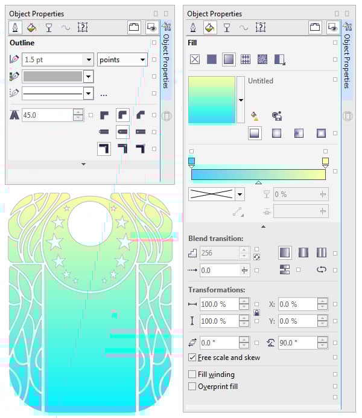Select the inside outline position icon

coord(141,149)
